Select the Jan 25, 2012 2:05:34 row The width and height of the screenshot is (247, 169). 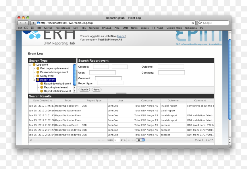(121, 135)
